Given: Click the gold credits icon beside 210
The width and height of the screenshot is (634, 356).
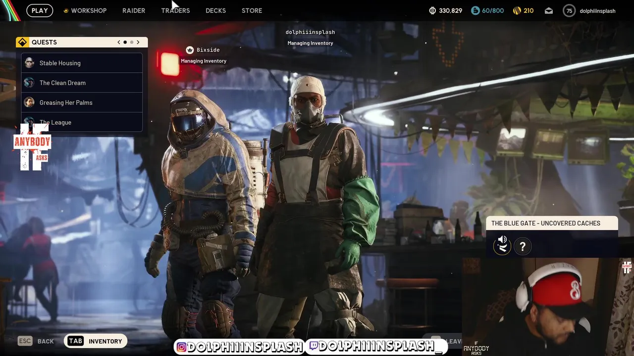Looking at the screenshot, I should click(x=517, y=10).
